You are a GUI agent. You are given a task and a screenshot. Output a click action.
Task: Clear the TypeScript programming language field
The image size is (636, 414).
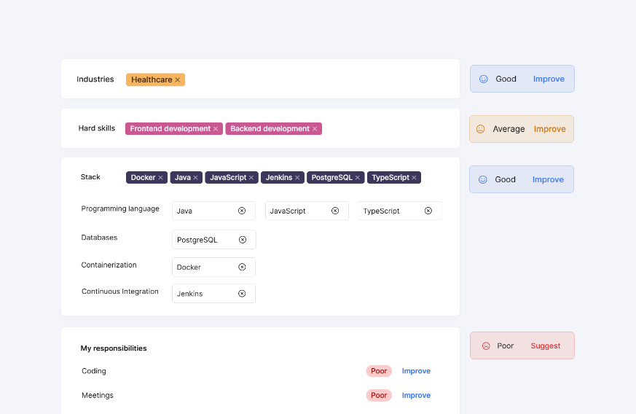tap(428, 211)
